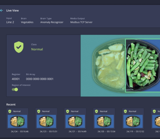Click the Bit Array value 0000 0000 0000 0001

[40, 79]
